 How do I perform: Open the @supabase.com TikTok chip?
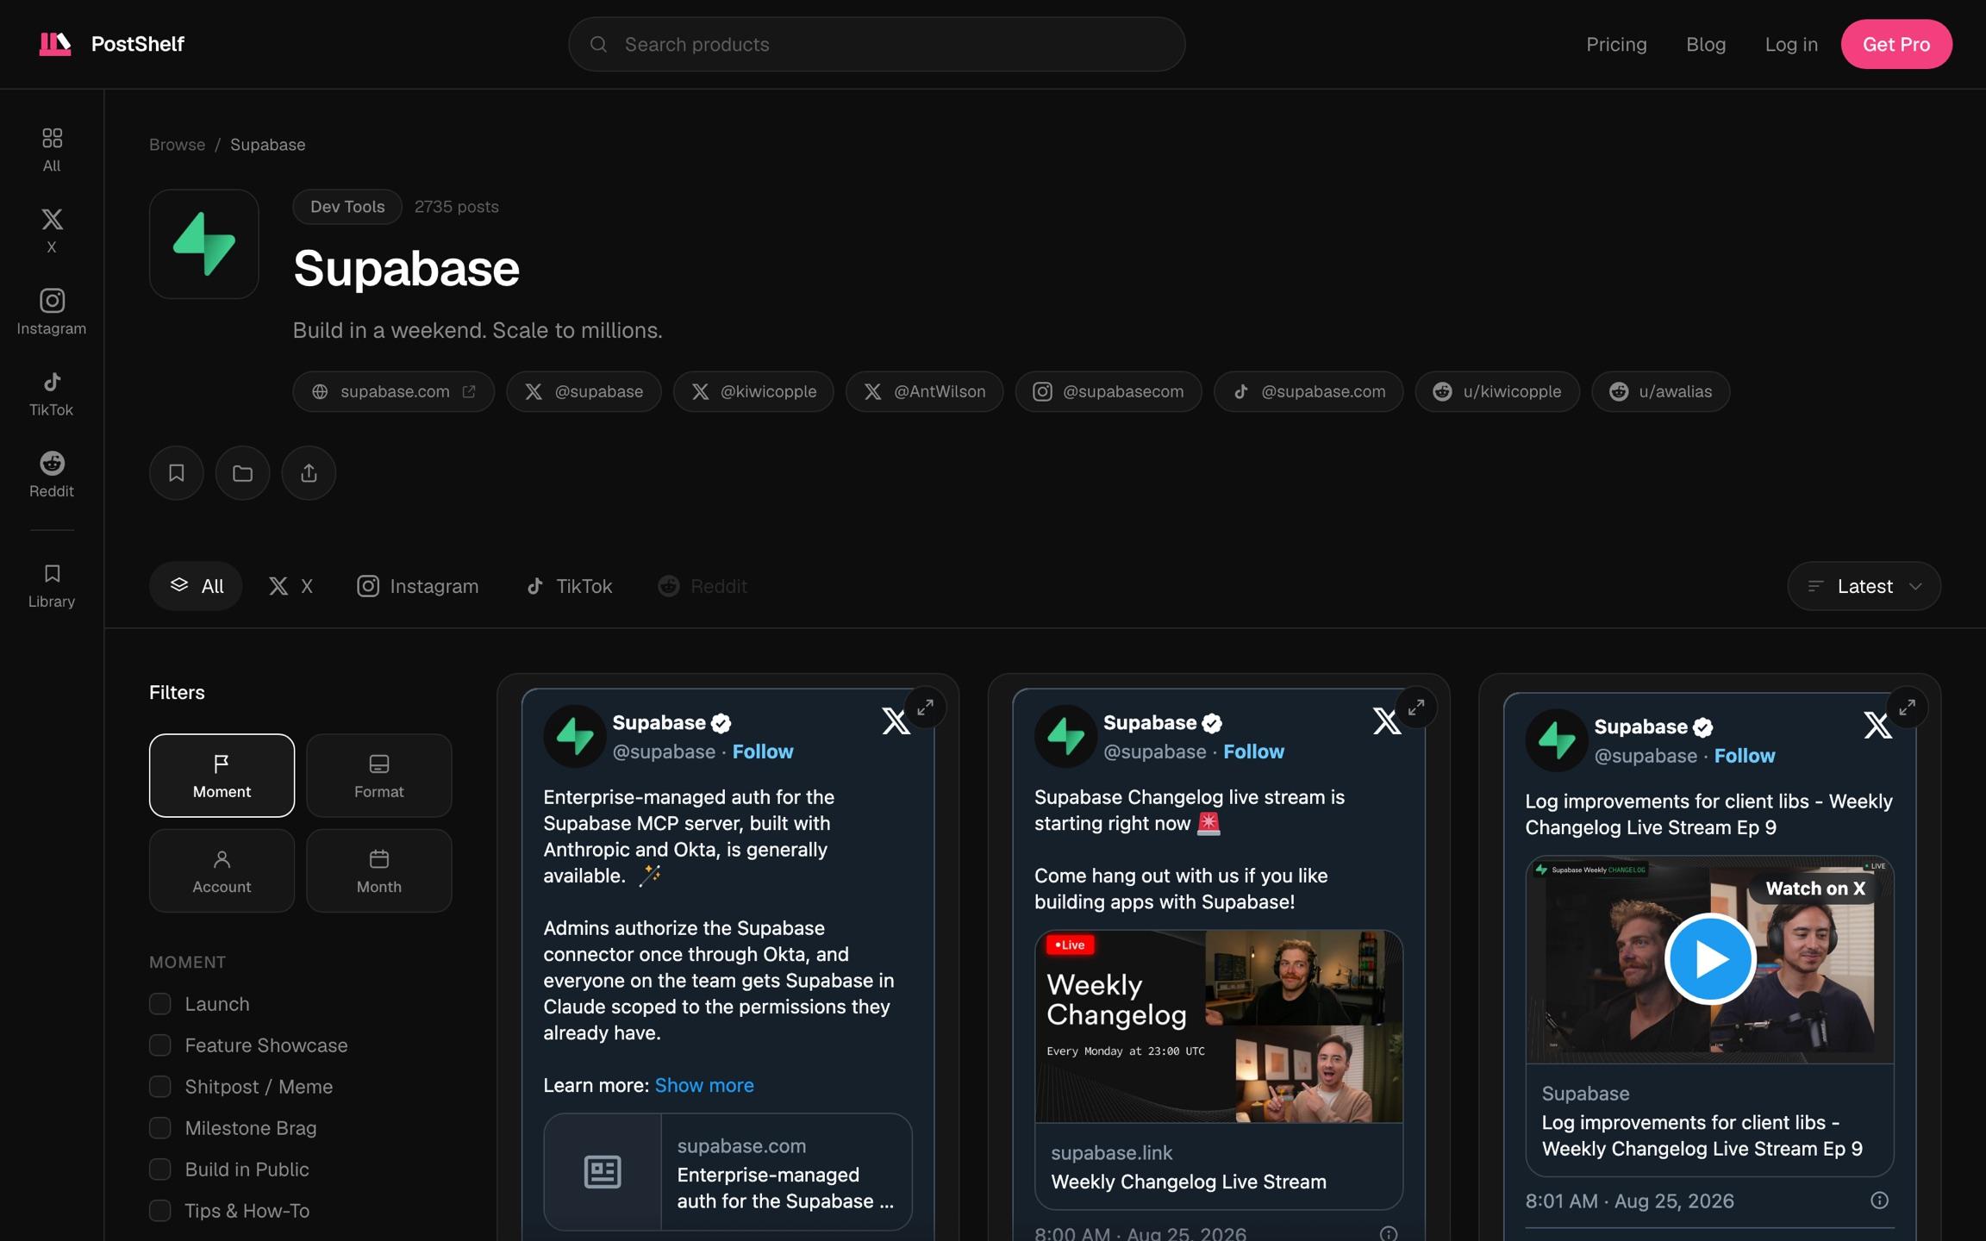(x=1308, y=392)
